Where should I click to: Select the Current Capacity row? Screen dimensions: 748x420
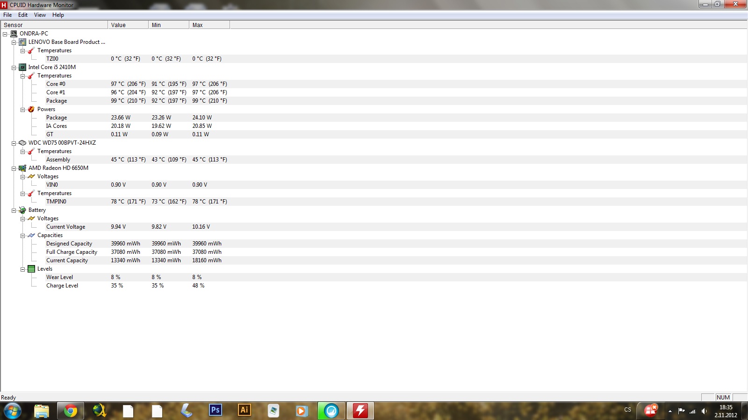[x=374, y=260]
